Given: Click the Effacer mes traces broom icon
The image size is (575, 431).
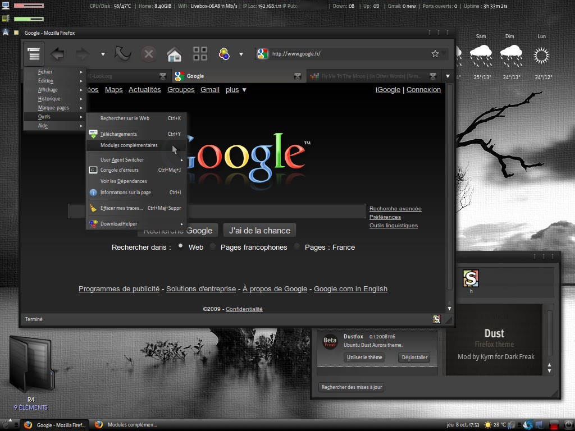Looking at the screenshot, I should click(93, 208).
